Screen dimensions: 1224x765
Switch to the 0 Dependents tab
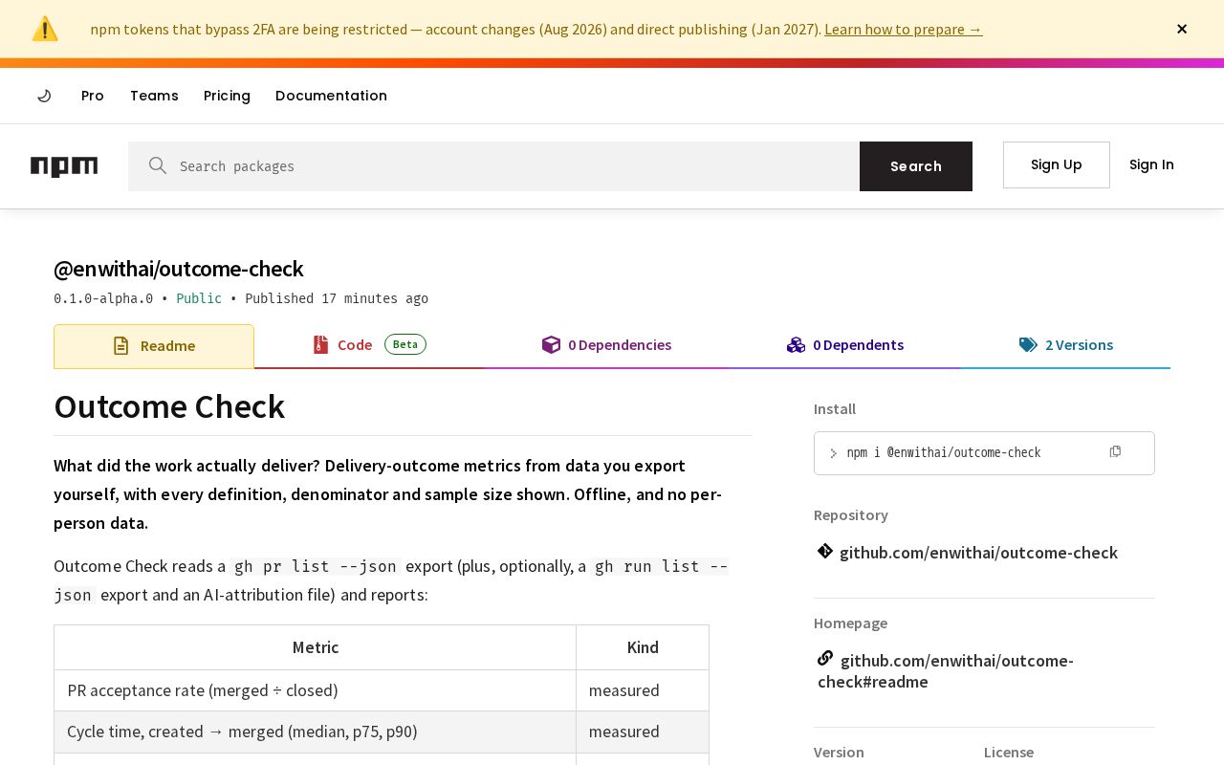click(845, 345)
